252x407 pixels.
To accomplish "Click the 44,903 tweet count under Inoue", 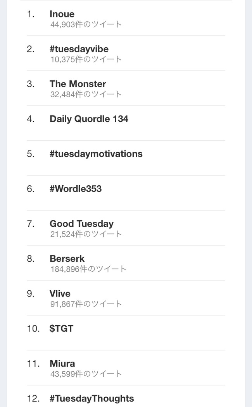I will 86,24.
